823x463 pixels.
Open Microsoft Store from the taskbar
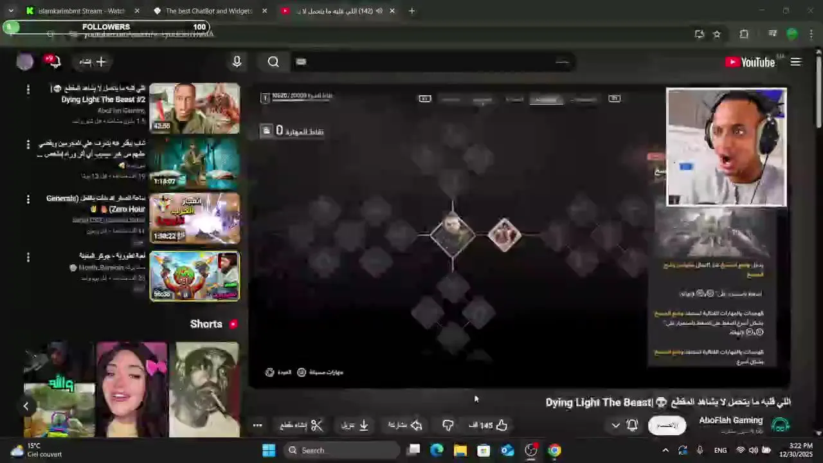click(484, 450)
